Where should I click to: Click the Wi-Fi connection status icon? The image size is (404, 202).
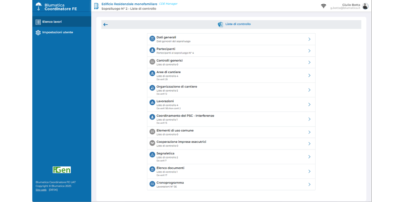coord(324,6)
